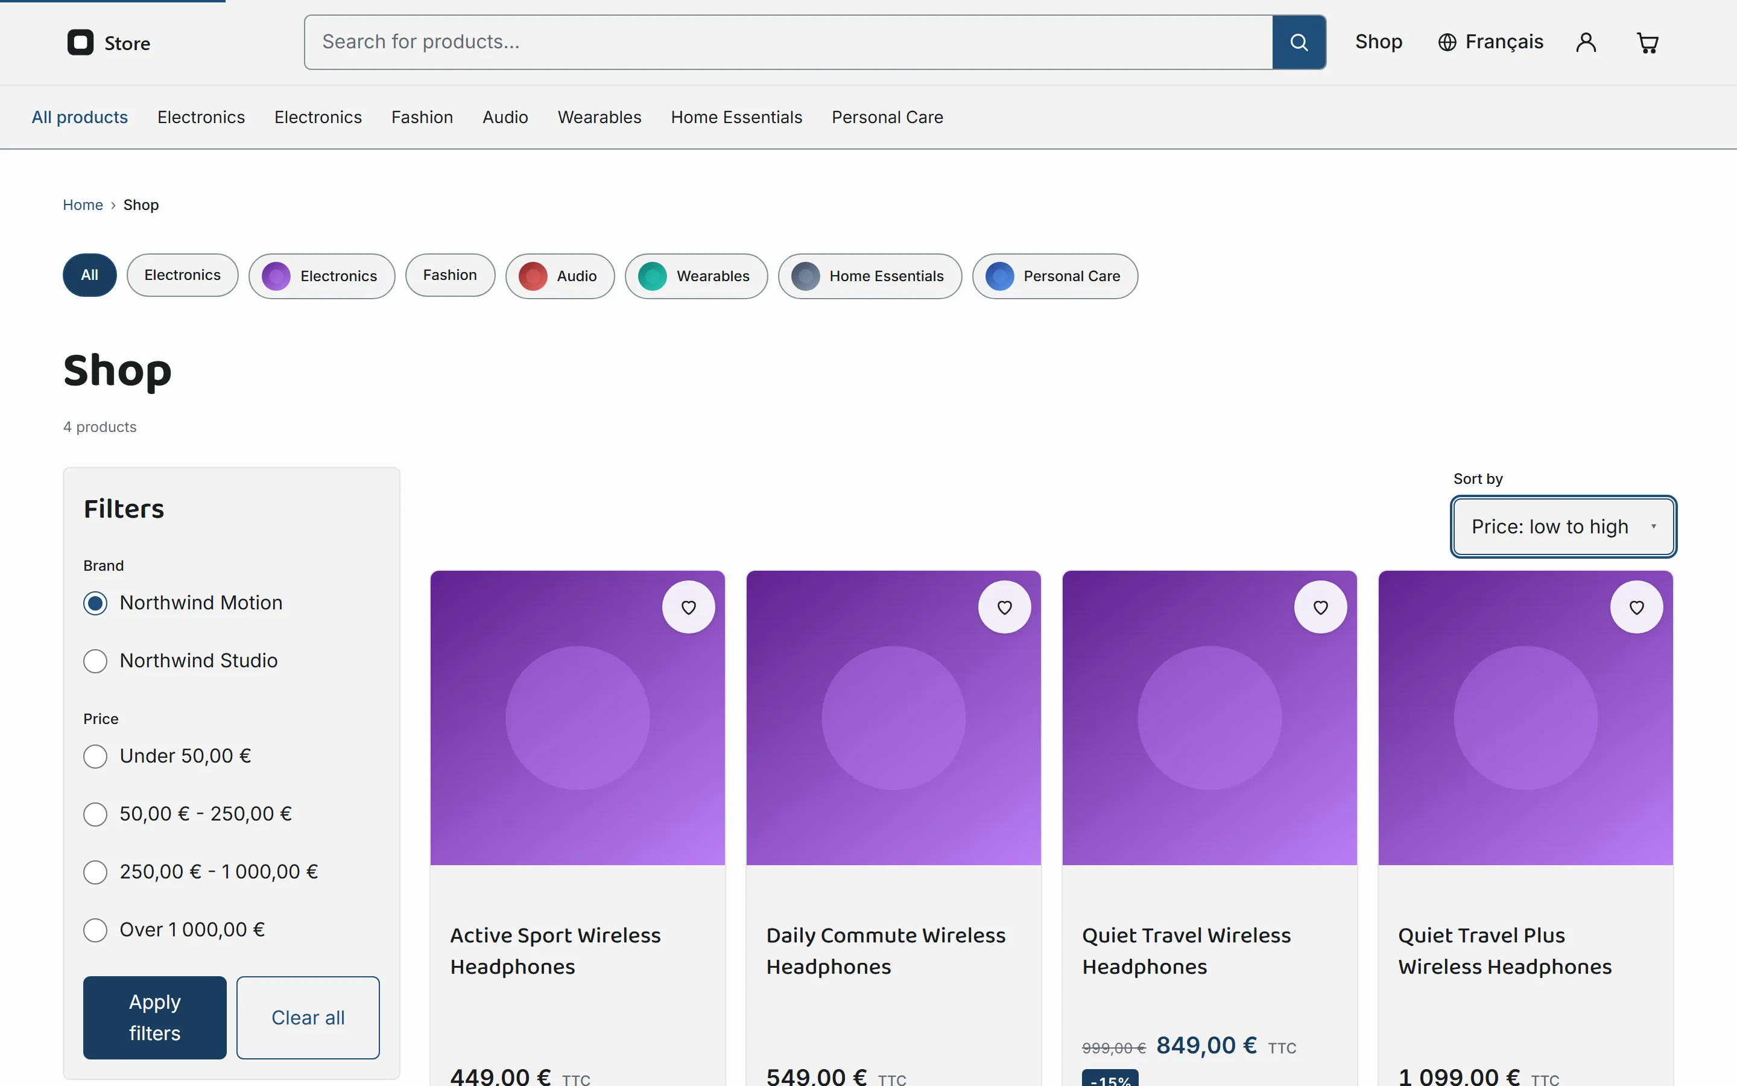Add Active Sport Wireless Headphones to wishlist
Image resolution: width=1737 pixels, height=1086 pixels.
688,607
